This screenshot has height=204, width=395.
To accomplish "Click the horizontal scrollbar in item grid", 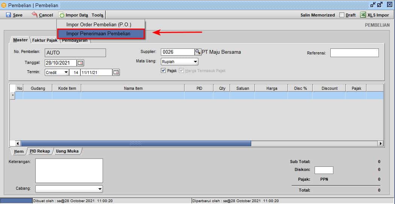I will pos(136,144).
